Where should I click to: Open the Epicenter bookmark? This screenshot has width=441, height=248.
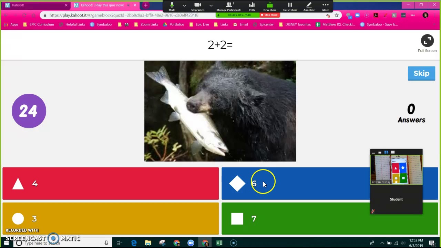coord(263,24)
